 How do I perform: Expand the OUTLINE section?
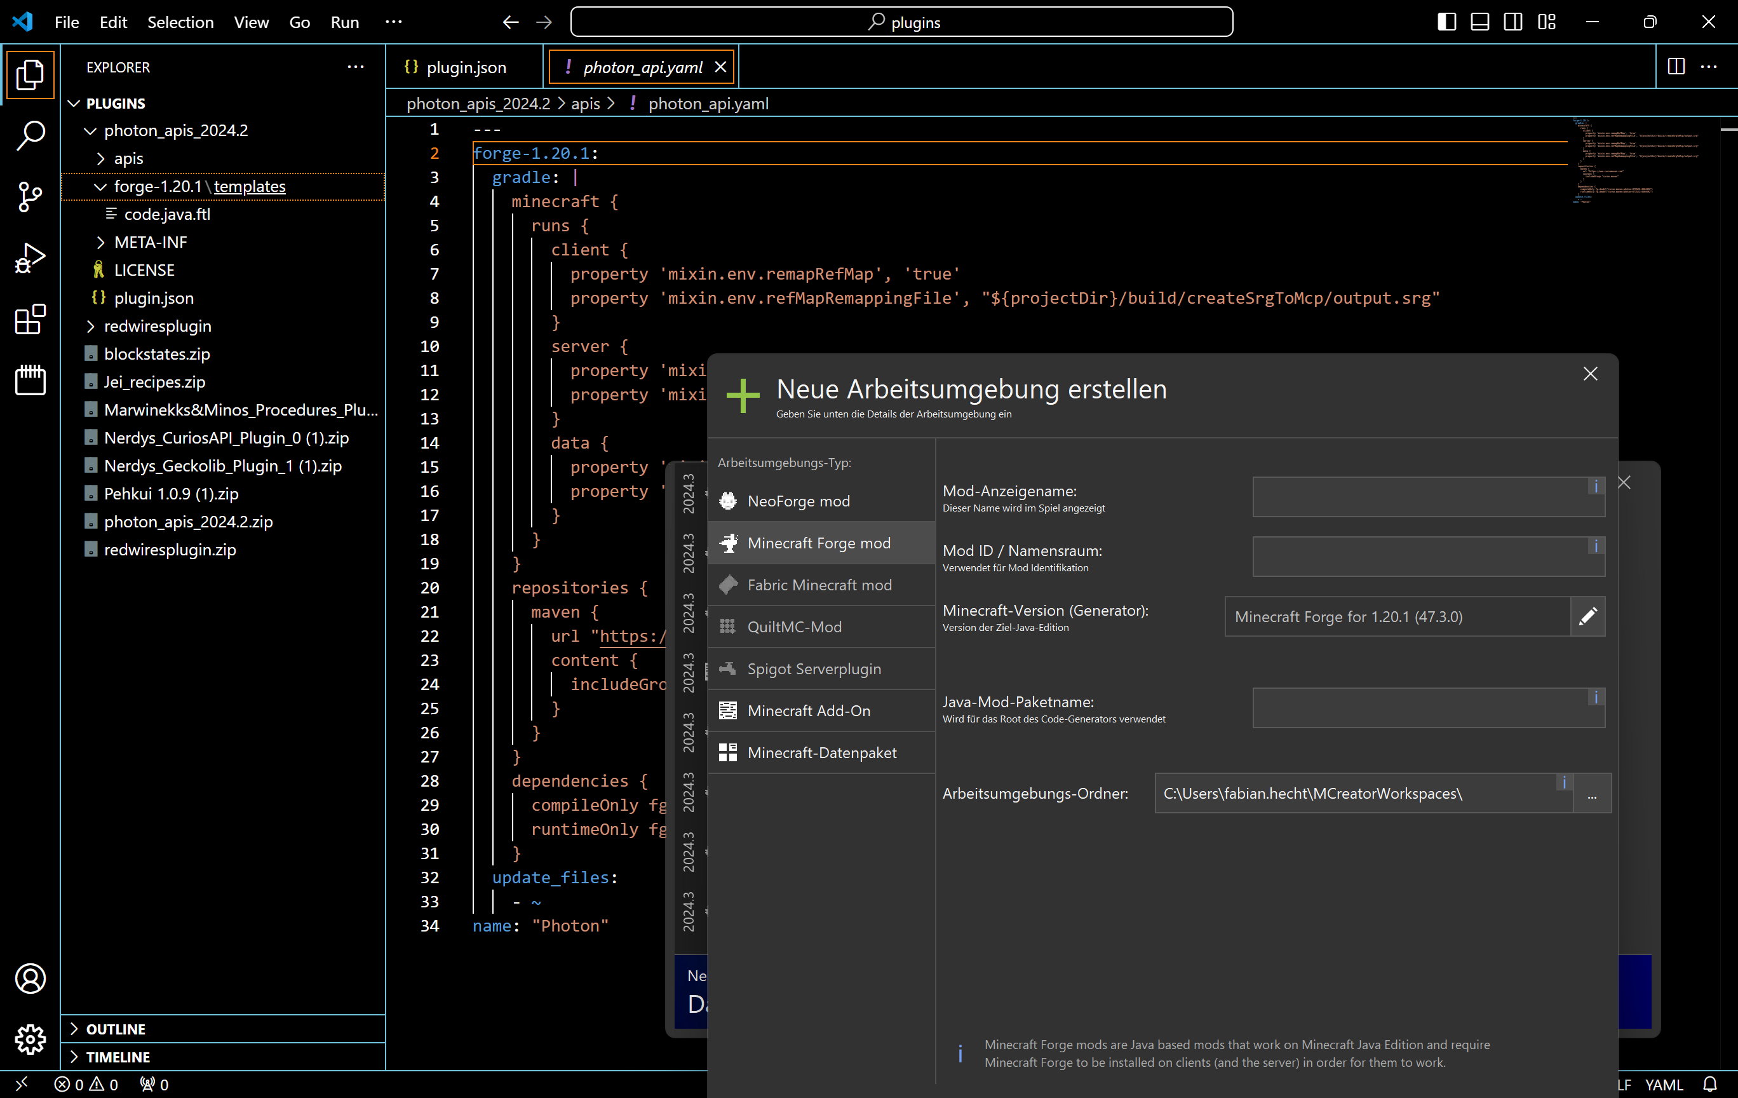(224, 1029)
